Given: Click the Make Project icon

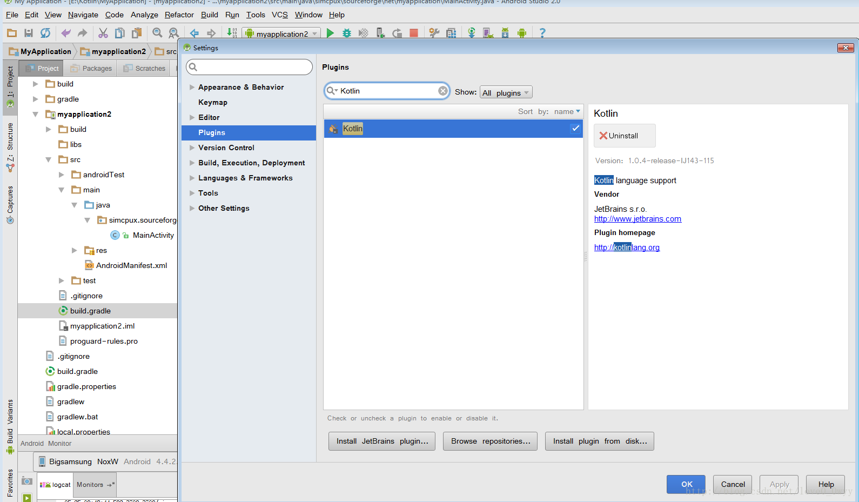Looking at the screenshot, I should 232,34.
